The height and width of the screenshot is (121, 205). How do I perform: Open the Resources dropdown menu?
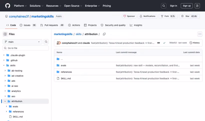(x=53, y=6)
